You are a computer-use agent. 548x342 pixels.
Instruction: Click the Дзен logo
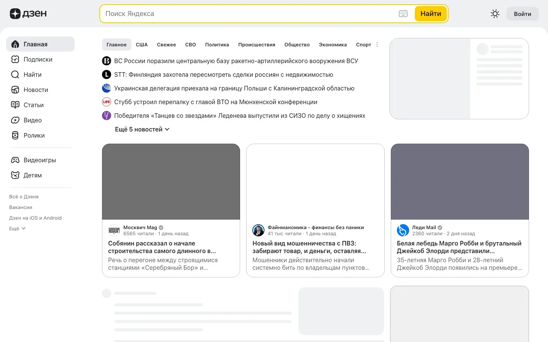pos(28,13)
